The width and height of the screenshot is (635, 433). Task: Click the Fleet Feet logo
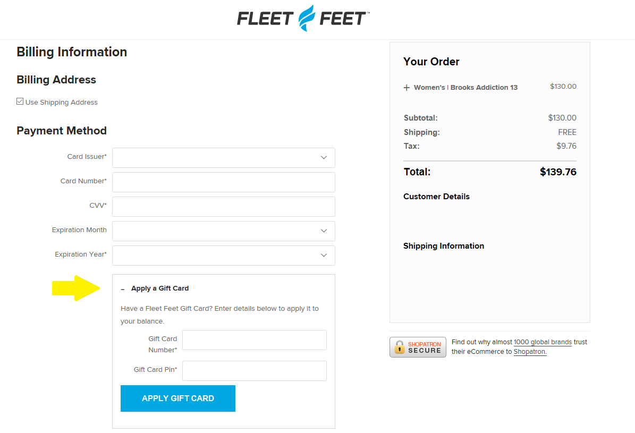click(303, 18)
